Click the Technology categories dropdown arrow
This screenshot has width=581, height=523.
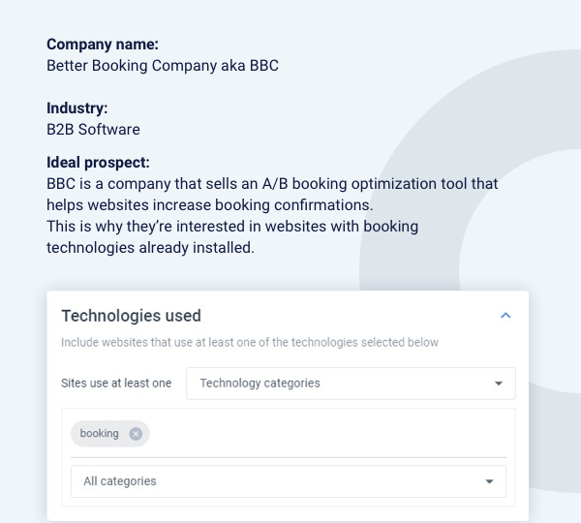[499, 384]
